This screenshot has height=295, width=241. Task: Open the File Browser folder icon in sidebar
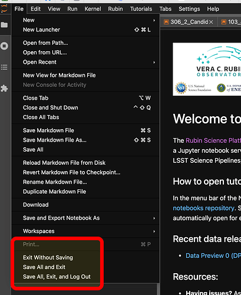4,25
